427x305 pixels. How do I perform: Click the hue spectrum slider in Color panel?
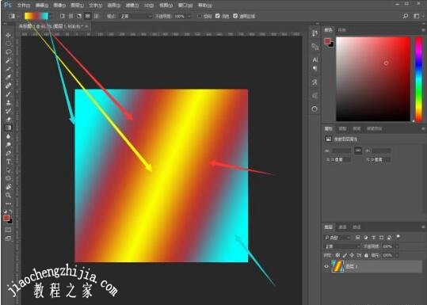coord(419,79)
